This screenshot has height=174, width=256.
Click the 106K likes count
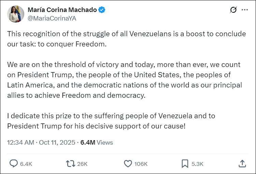coord(141,164)
